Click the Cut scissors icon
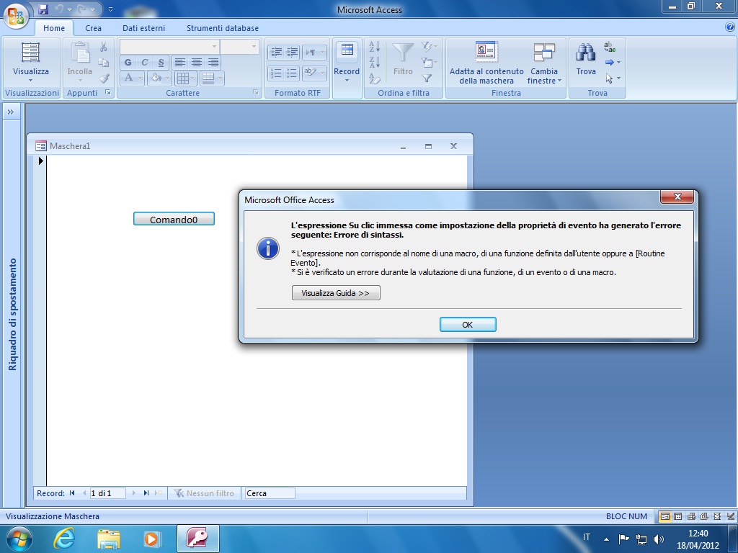The image size is (738, 553). (104, 47)
